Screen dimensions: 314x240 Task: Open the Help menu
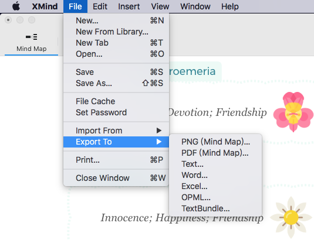[230, 6]
